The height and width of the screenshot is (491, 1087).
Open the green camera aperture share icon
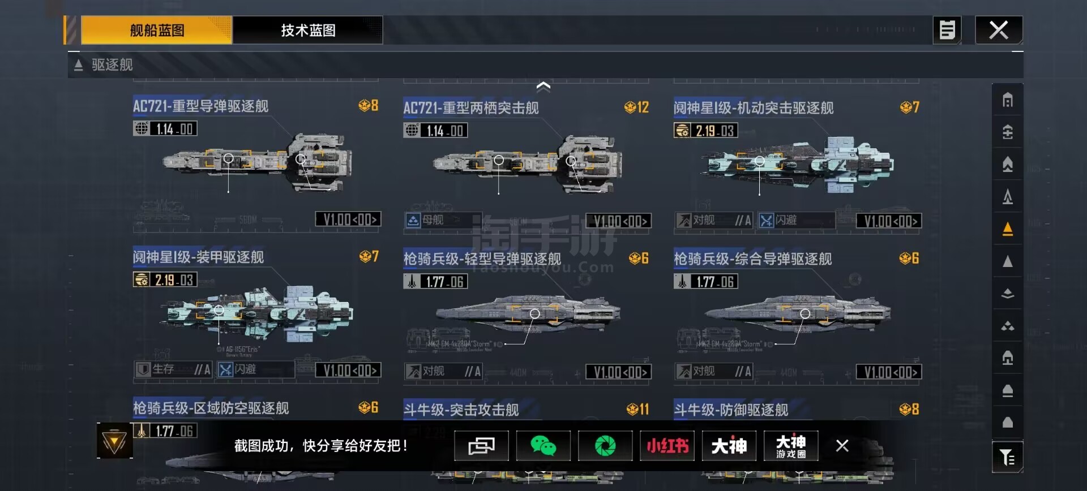pyautogui.click(x=605, y=446)
